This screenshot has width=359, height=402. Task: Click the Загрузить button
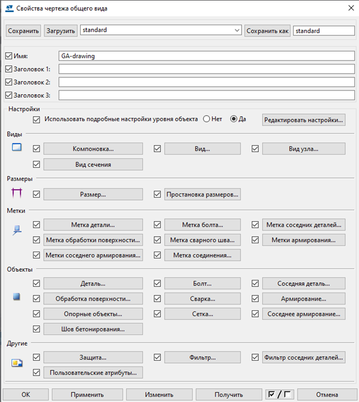[x=60, y=31]
